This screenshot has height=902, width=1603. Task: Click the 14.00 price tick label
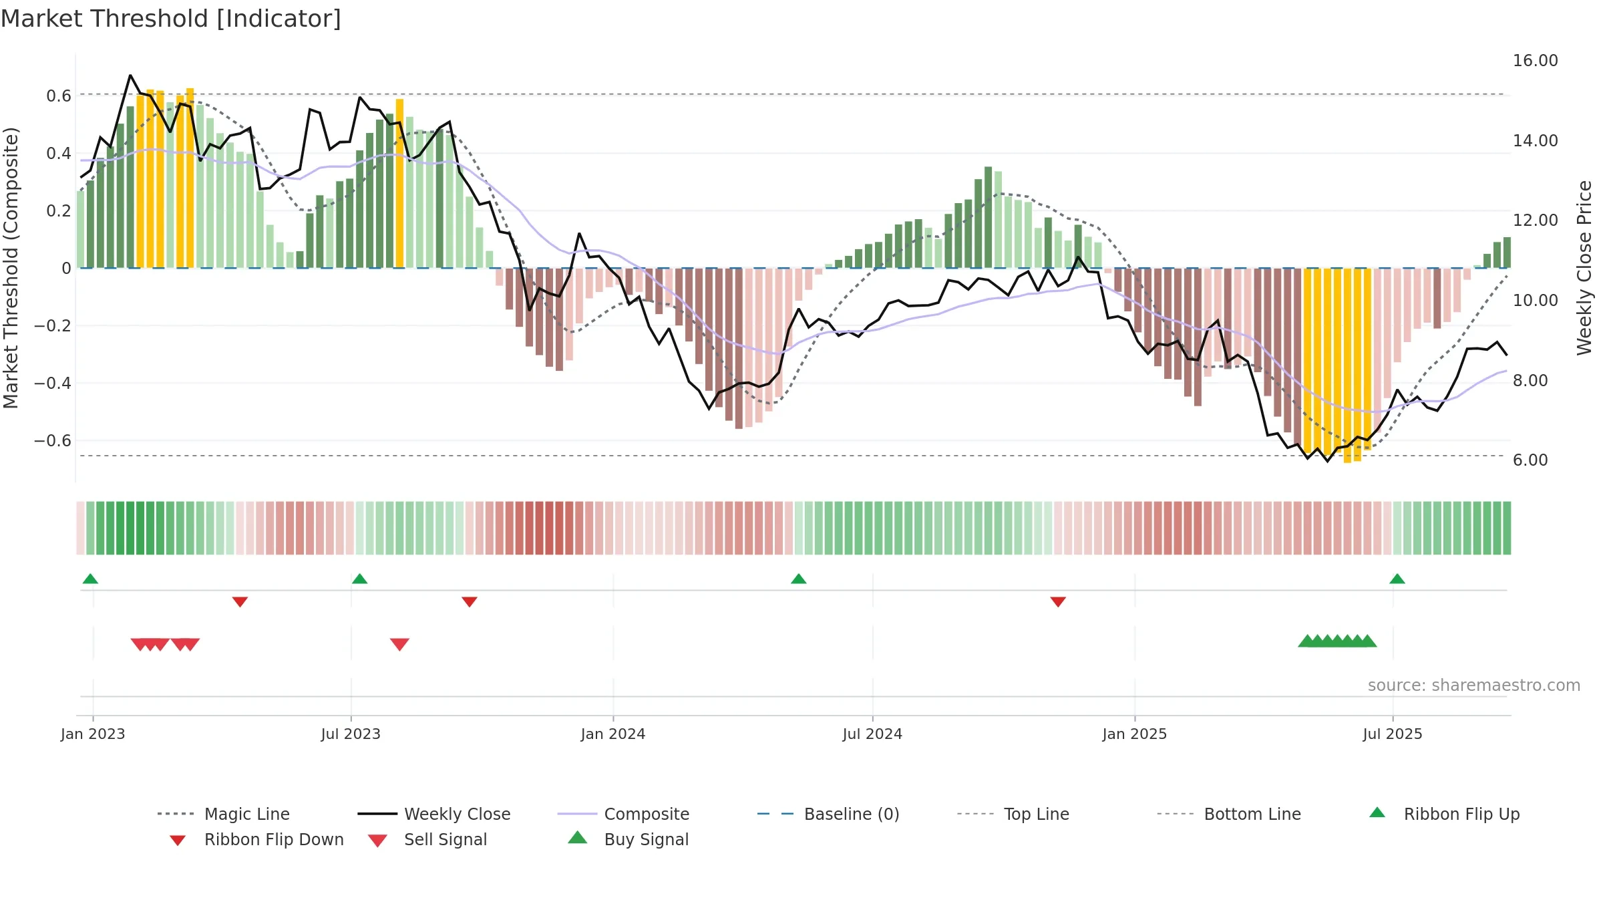pos(1536,141)
